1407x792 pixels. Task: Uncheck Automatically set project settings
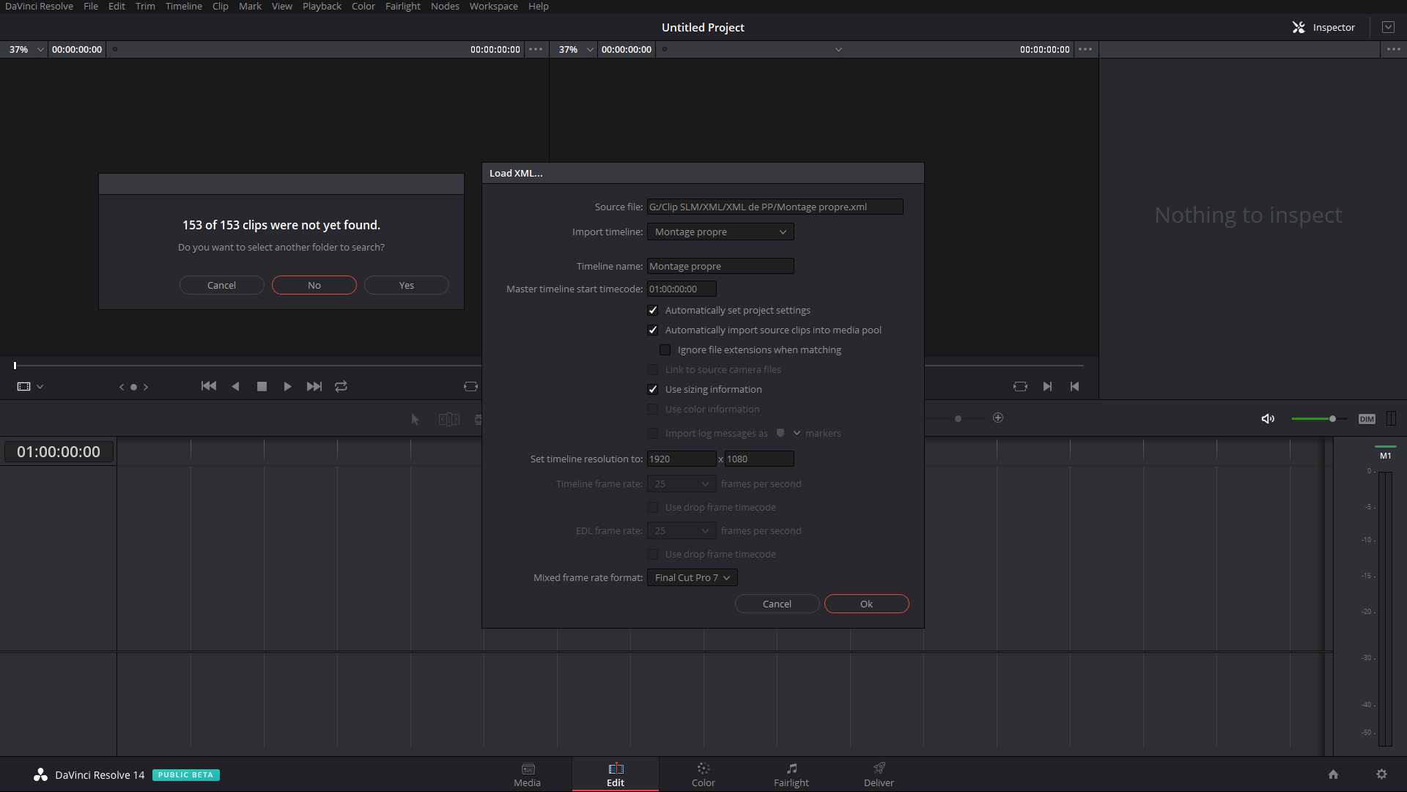pyautogui.click(x=653, y=311)
